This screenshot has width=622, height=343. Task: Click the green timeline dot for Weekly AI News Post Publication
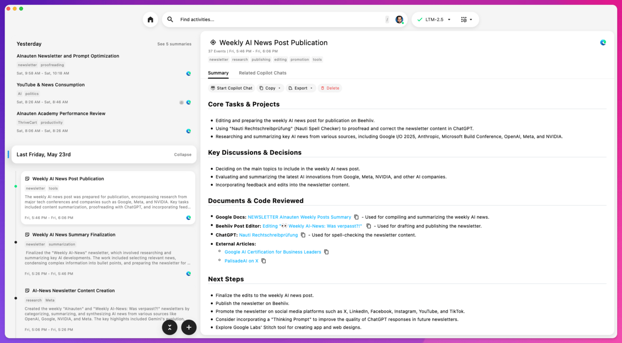coord(15,186)
